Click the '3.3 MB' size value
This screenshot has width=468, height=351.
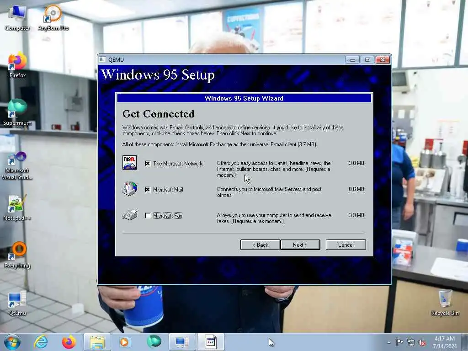[x=356, y=215]
